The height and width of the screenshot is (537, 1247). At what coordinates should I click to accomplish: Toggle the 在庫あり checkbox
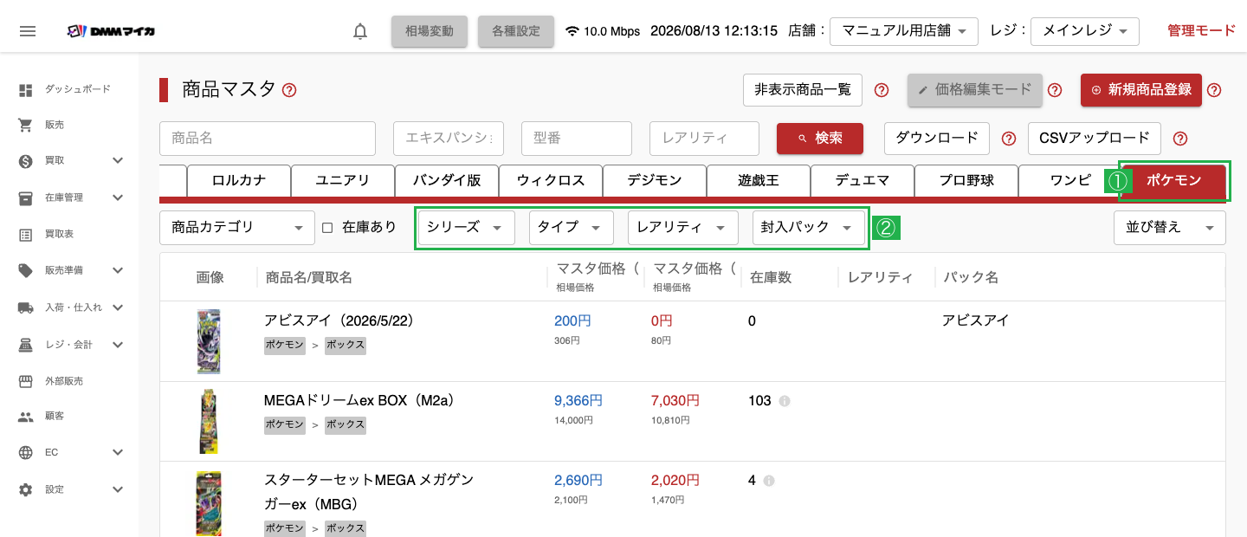(327, 228)
